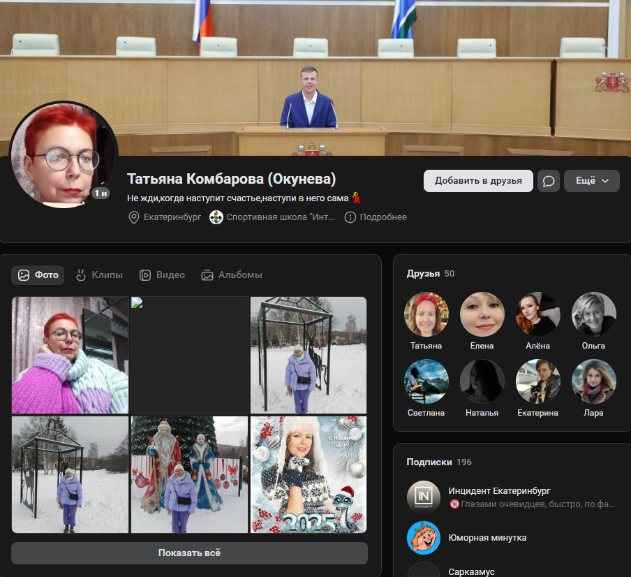Open the Друзья 50 section header

coord(430,274)
